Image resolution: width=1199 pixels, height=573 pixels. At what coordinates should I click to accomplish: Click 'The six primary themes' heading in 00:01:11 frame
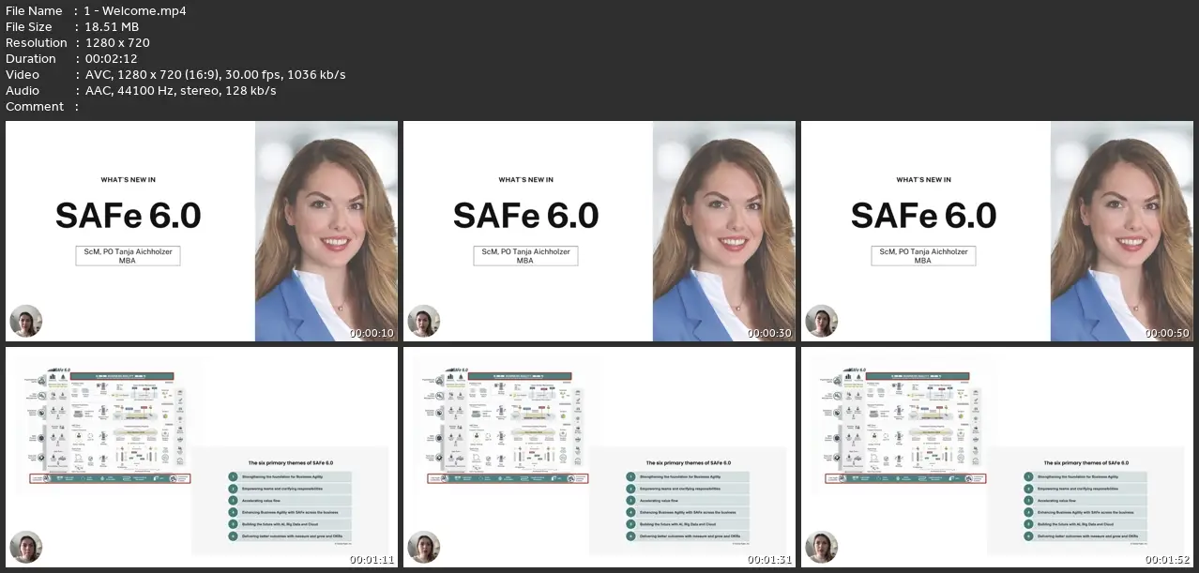290,463
